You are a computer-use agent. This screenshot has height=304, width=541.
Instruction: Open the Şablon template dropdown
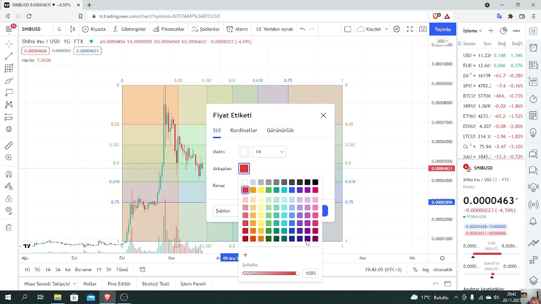pos(225,211)
